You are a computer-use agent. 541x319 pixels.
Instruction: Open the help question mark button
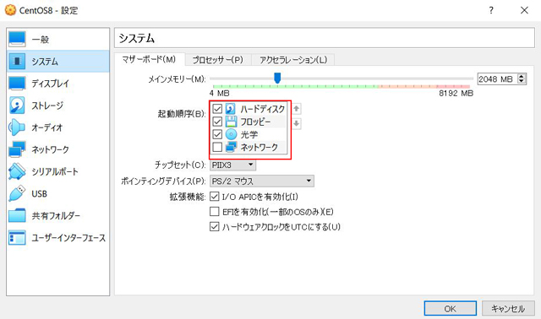point(491,10)
